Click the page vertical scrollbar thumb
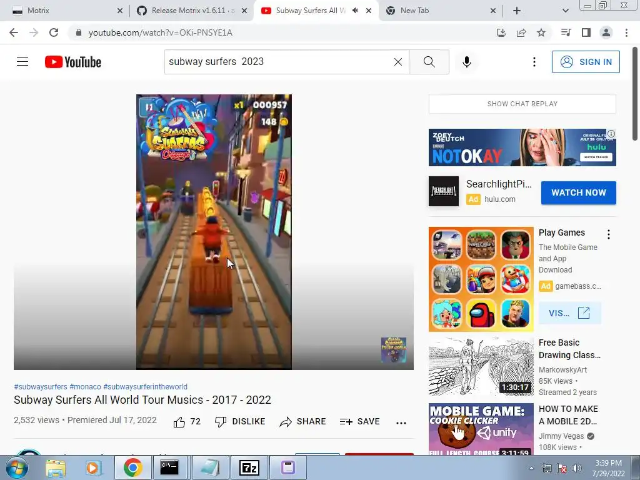640x480 pixels. 635,94
